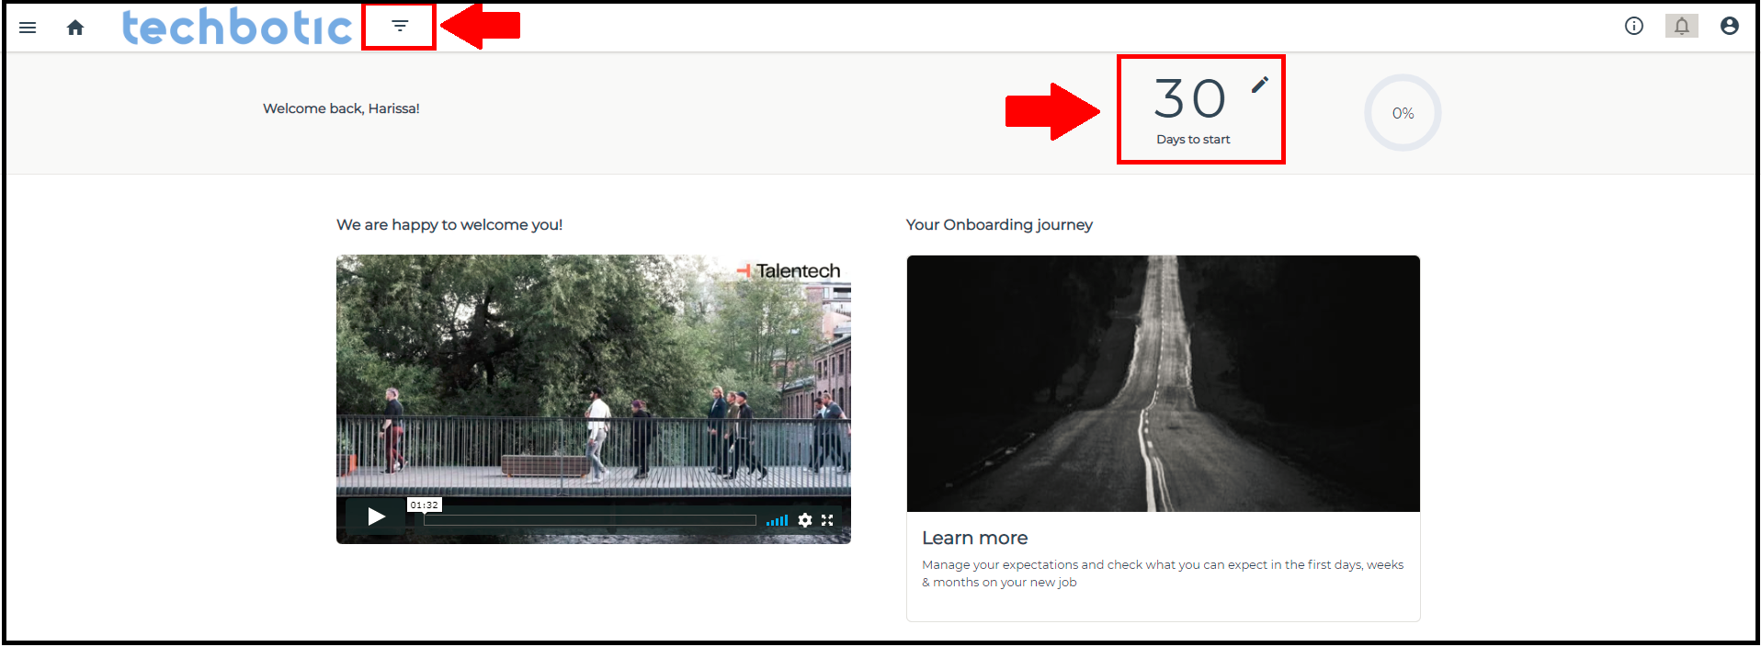Click 'We are happy to welcome you!' heading
The height and width of the screenshot is (647, 1761).
pyautogui.click(x=449, y=224)
